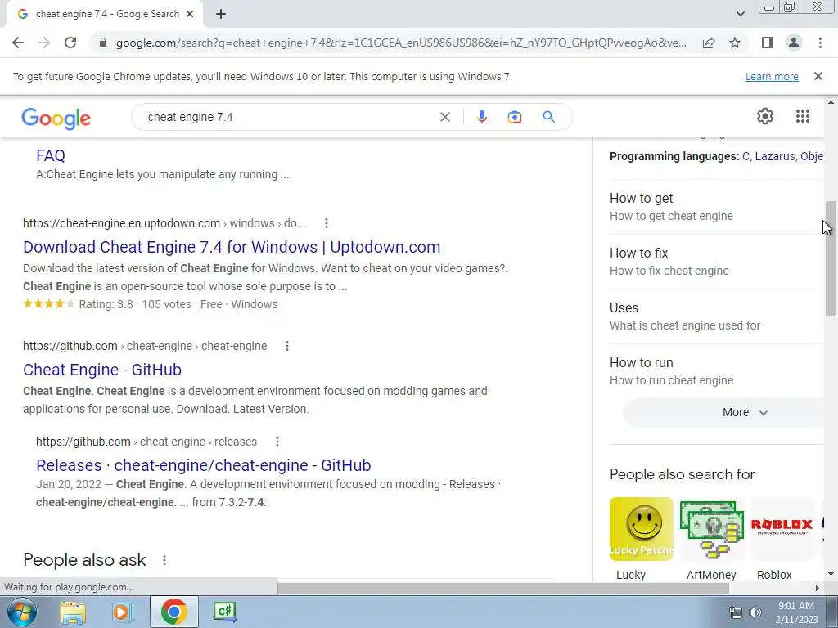This screenshot has height=628, width=838.
Task: Open the taskbar clock and date
Action: click(796, 612)
